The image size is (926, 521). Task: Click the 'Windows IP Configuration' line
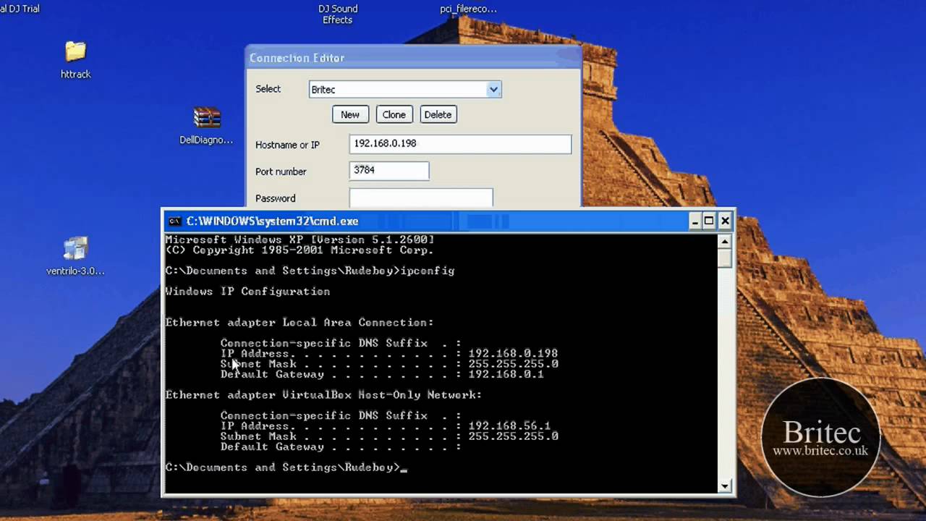pyautogui.click(x=247, y=292)
